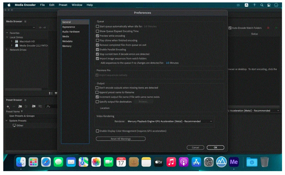Viewport: 285px width, 175px height.
Task: Launch Safari from the dock
Action: coord(46,162)
